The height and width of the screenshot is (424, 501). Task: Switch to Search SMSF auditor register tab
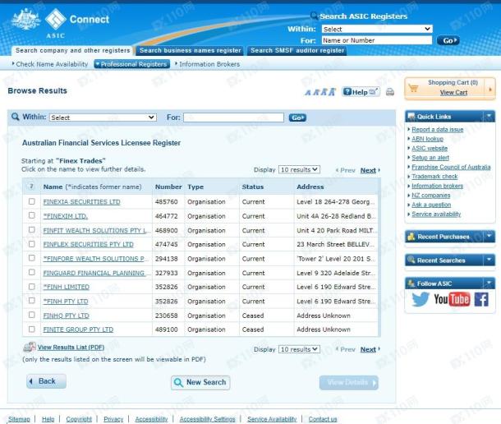click(296, 50)
